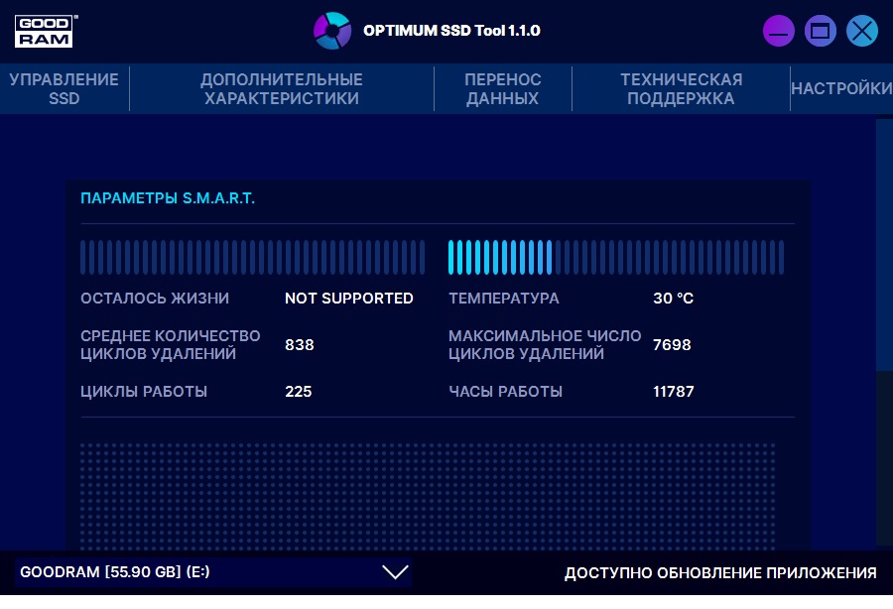Viewport: 893px width, 609px height.
Task: Click the 30 °C temperature value
Action: click(x=673, y=299)
